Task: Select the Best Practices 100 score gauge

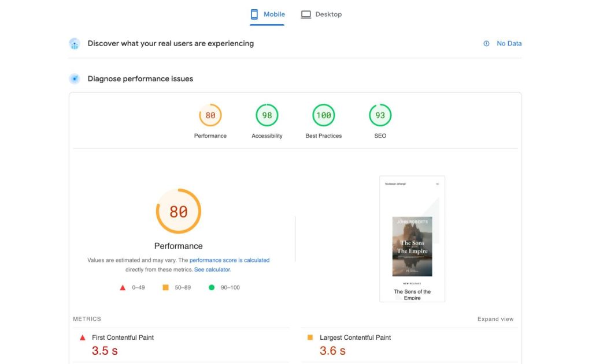Action: (x=324, y=115)
